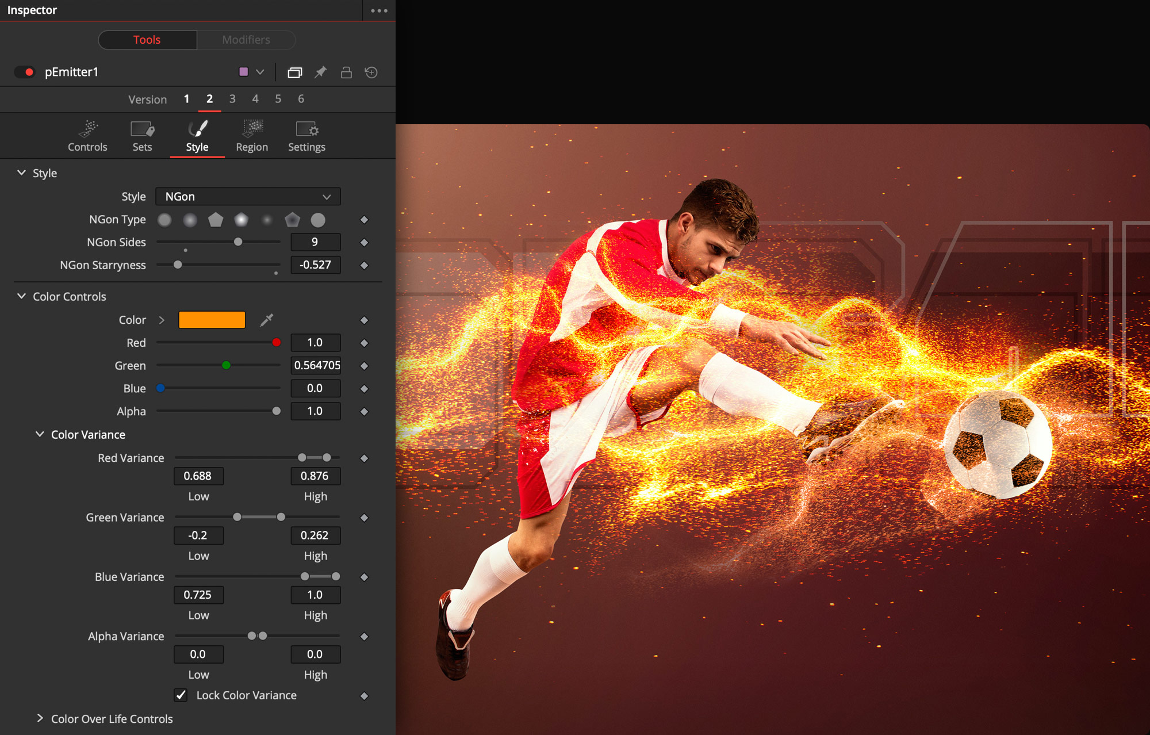
Task: Select the color eyedropper picker
Action: [266, 320]
